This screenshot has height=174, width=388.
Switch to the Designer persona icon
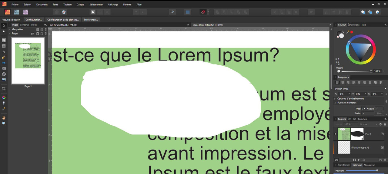tap(17, 12)
